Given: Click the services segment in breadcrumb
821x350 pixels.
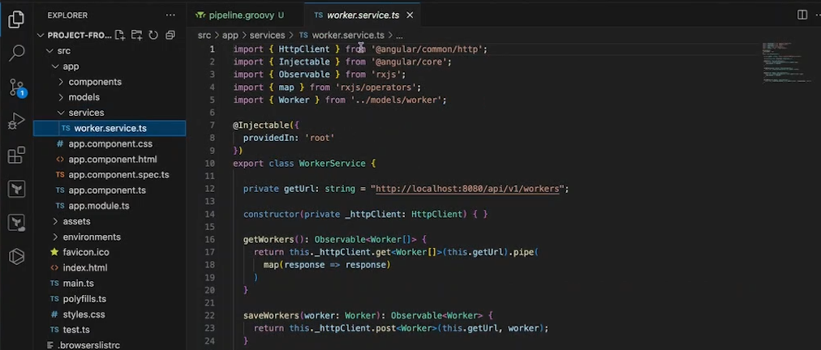Looking at the screenshot, I should click(x=267, y=35).
